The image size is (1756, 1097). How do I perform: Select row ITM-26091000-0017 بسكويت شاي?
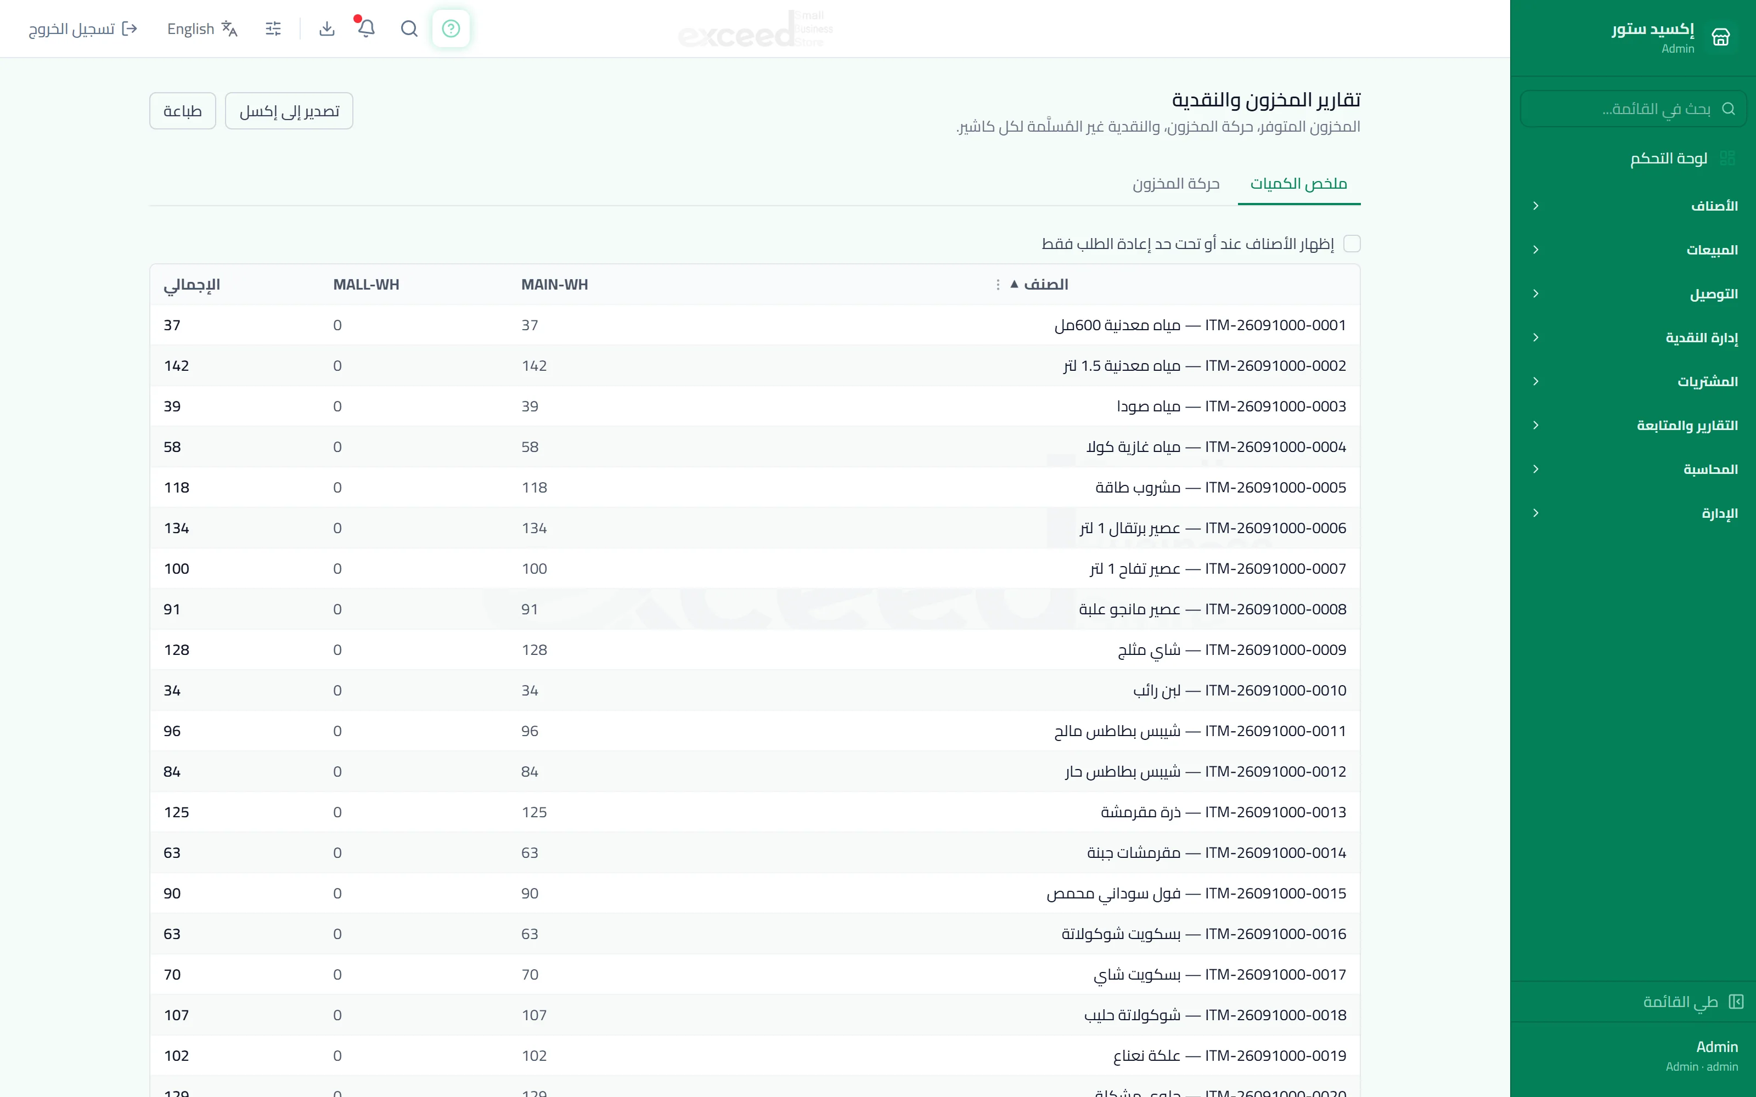(755, 974)
